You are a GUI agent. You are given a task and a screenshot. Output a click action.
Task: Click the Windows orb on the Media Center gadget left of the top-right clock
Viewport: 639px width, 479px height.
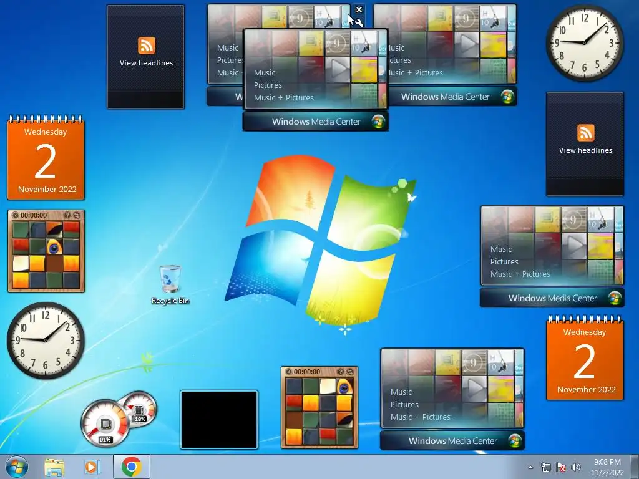click(x=507, y=97)
